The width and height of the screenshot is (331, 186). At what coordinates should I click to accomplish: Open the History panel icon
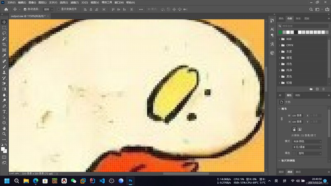point(272,20)
